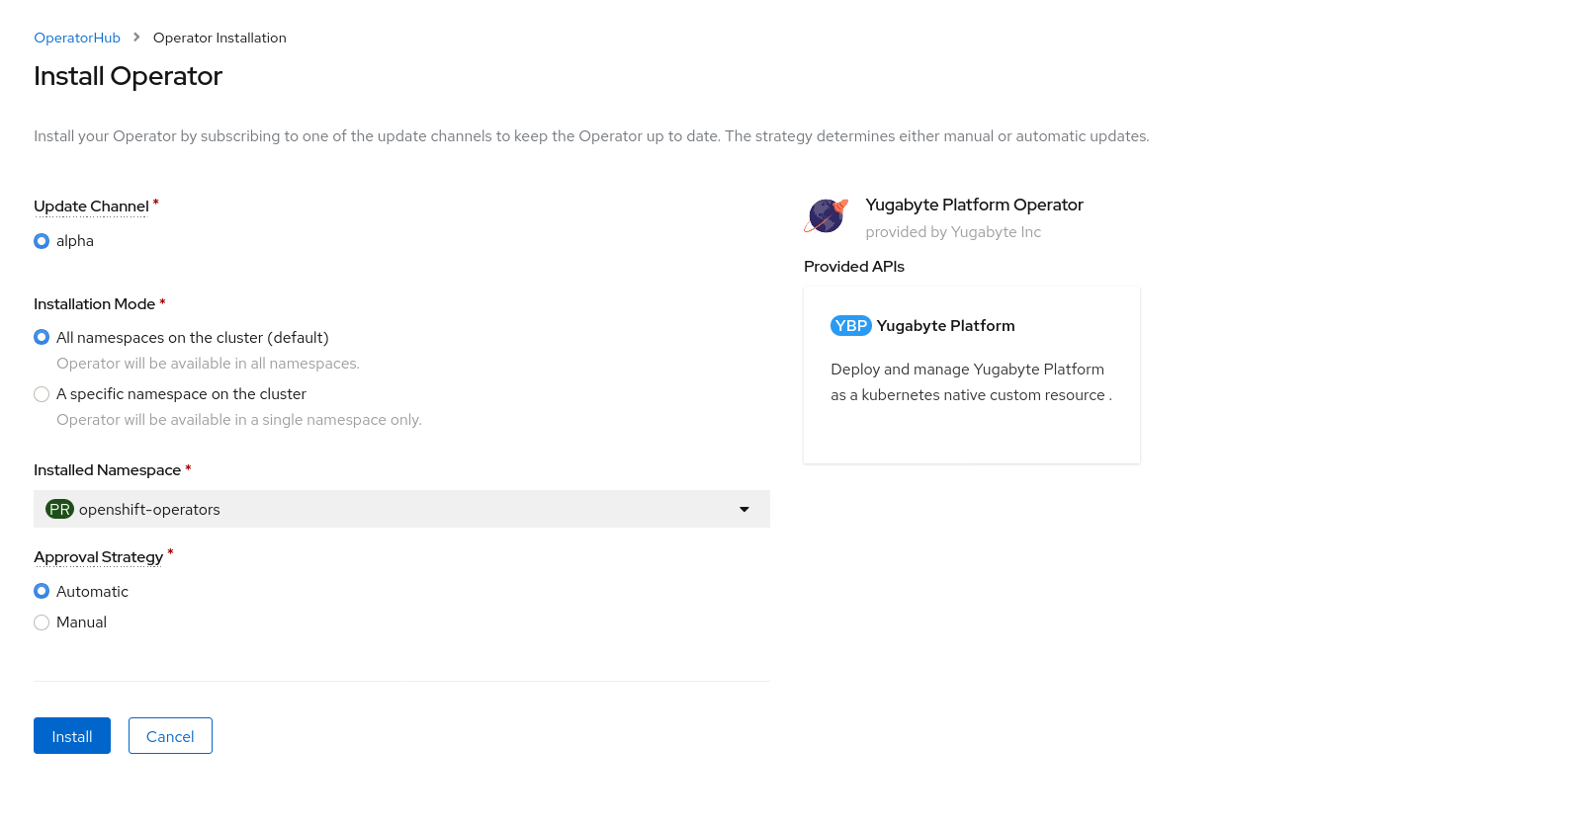Cancel the operator installation
Image resolution: width=1574 pixels, height=828 pixels.
(170, 736)
